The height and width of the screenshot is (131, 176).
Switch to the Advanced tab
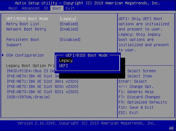point(31,8)
